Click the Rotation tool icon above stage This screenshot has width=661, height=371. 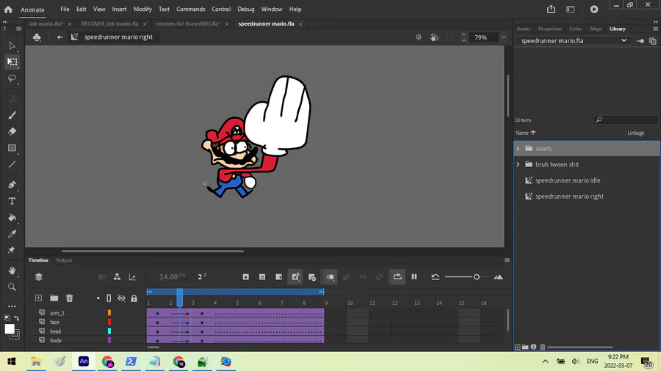(434, 37)
